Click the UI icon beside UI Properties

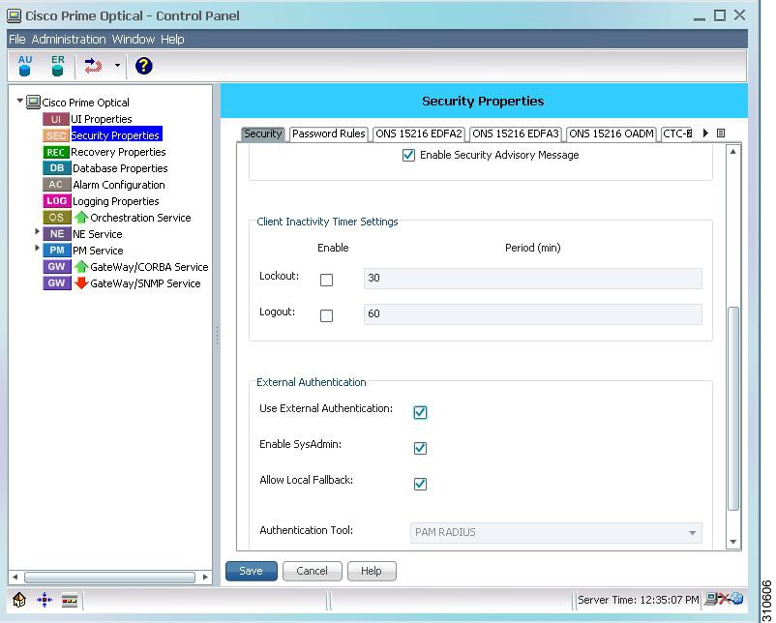coord(56,119)
